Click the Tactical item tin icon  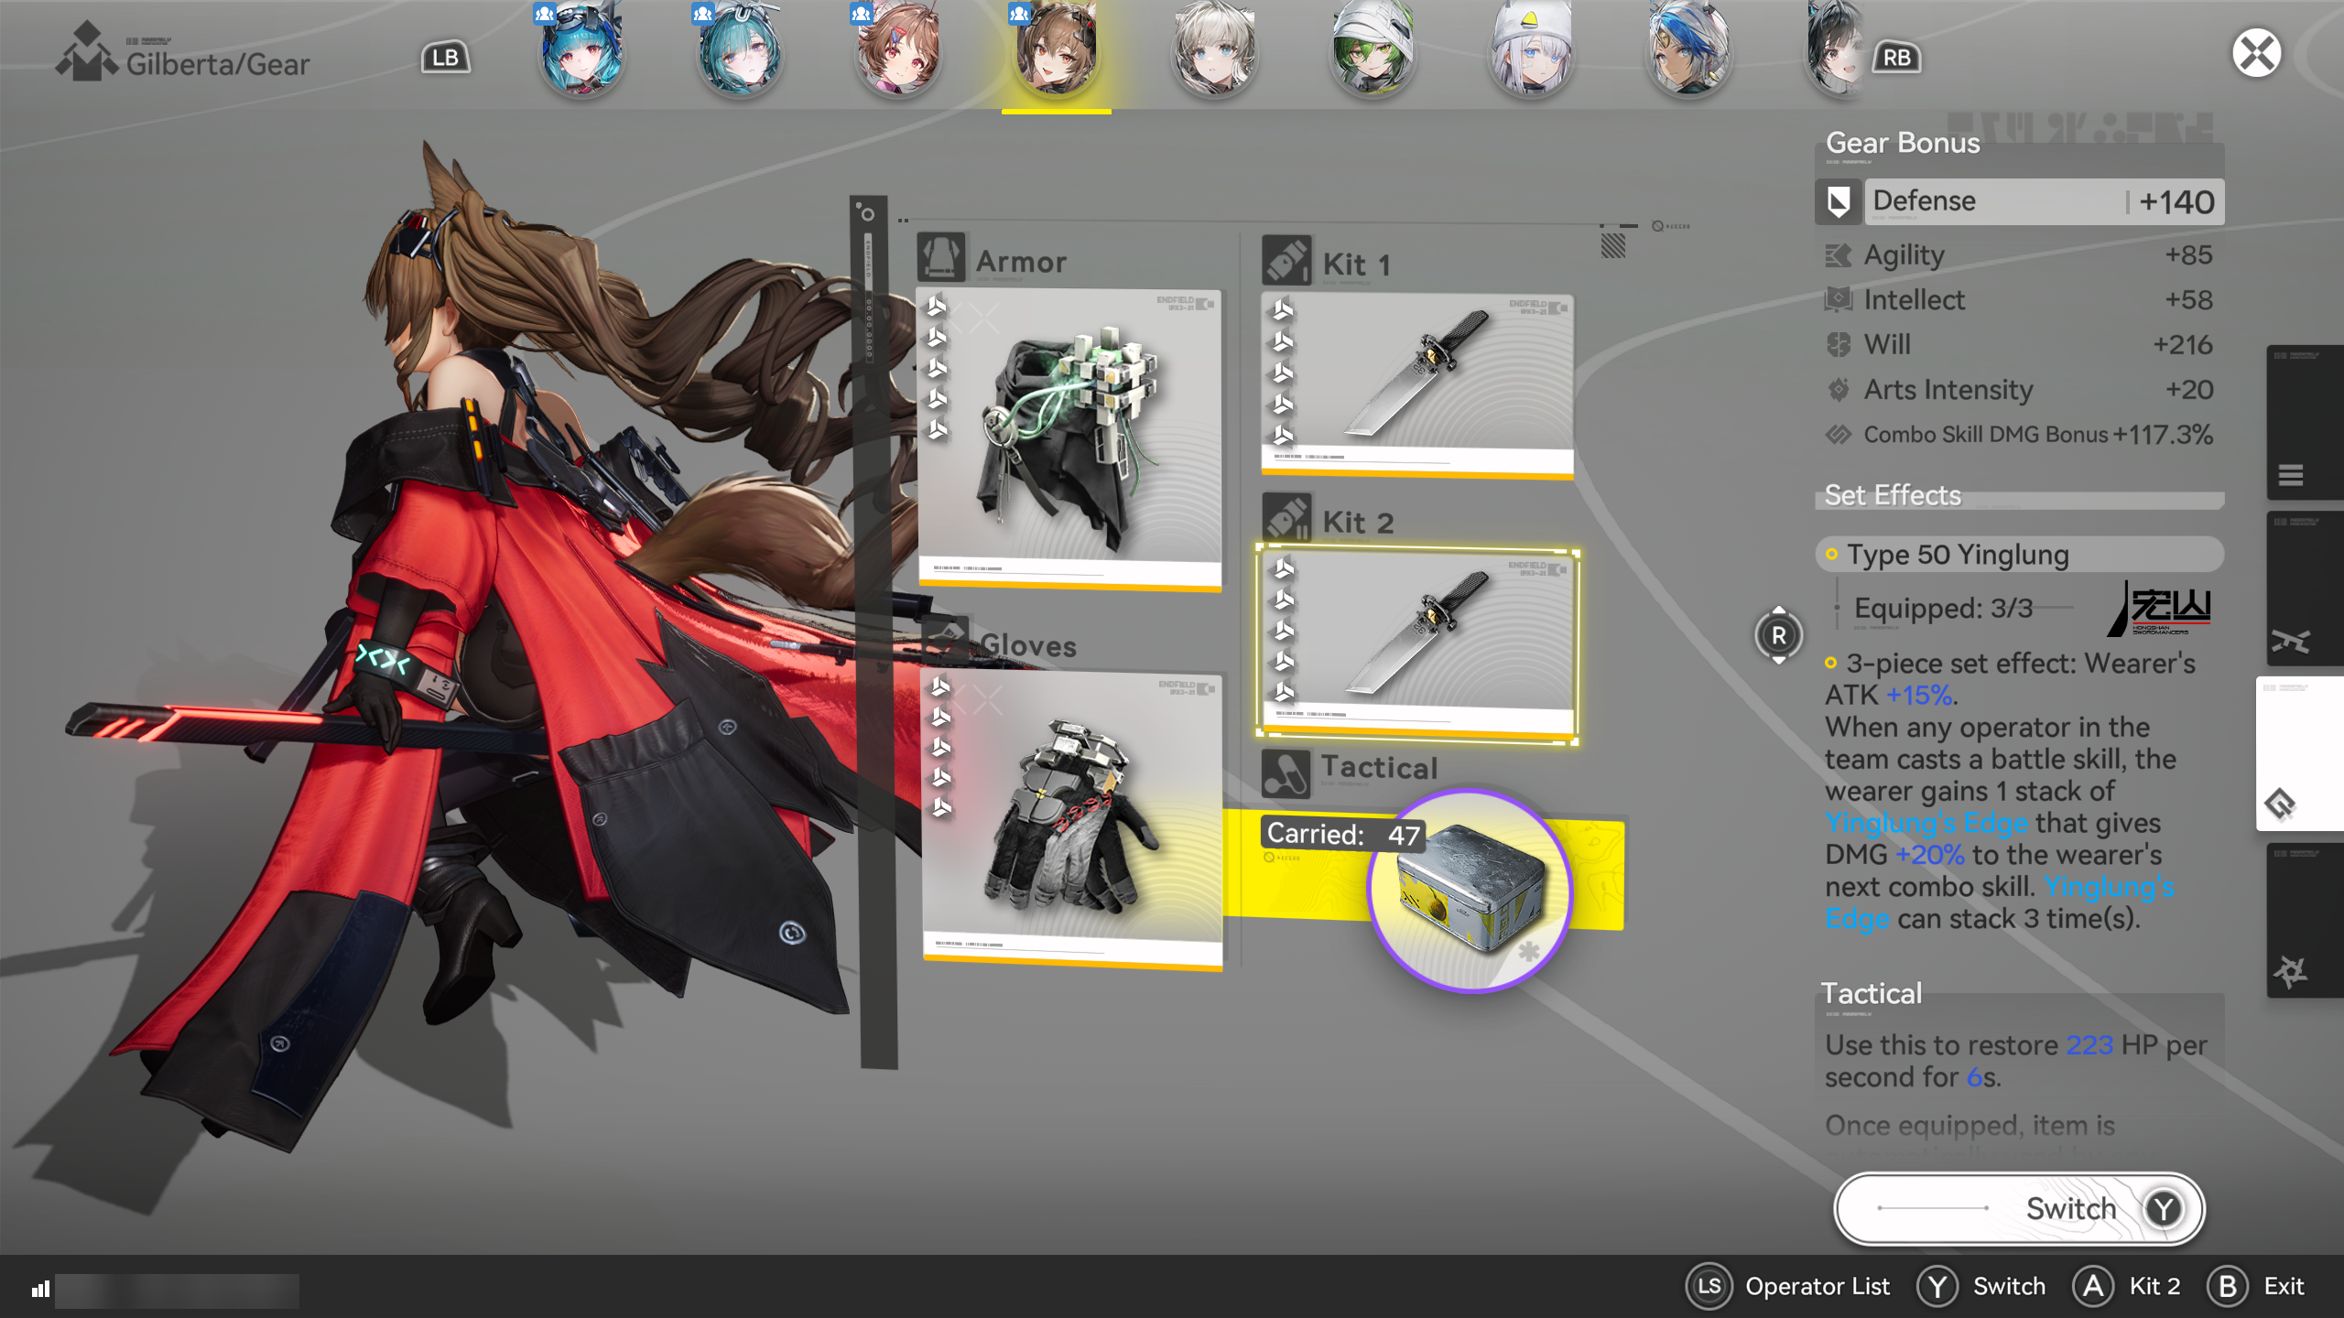[1469, 890]
